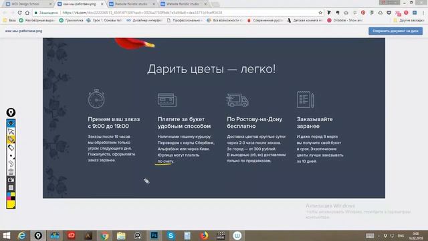Show hidden system tray icons
Image resolution: width=428 pixels, height=241 pixels.
(379, 236)
